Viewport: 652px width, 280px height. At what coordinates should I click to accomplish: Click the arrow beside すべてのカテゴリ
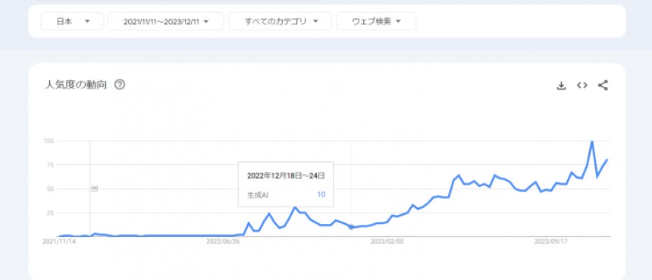tap(315, 21)
